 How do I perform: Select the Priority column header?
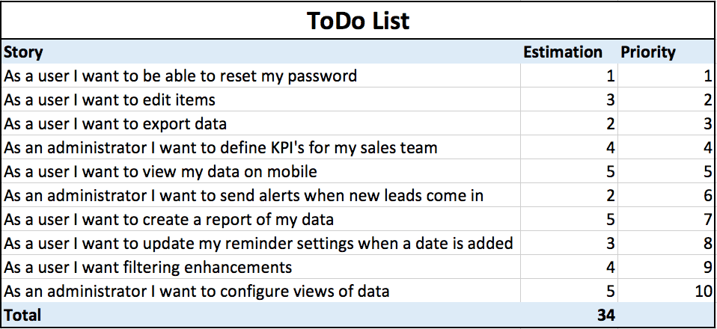(x=647, y=52)
